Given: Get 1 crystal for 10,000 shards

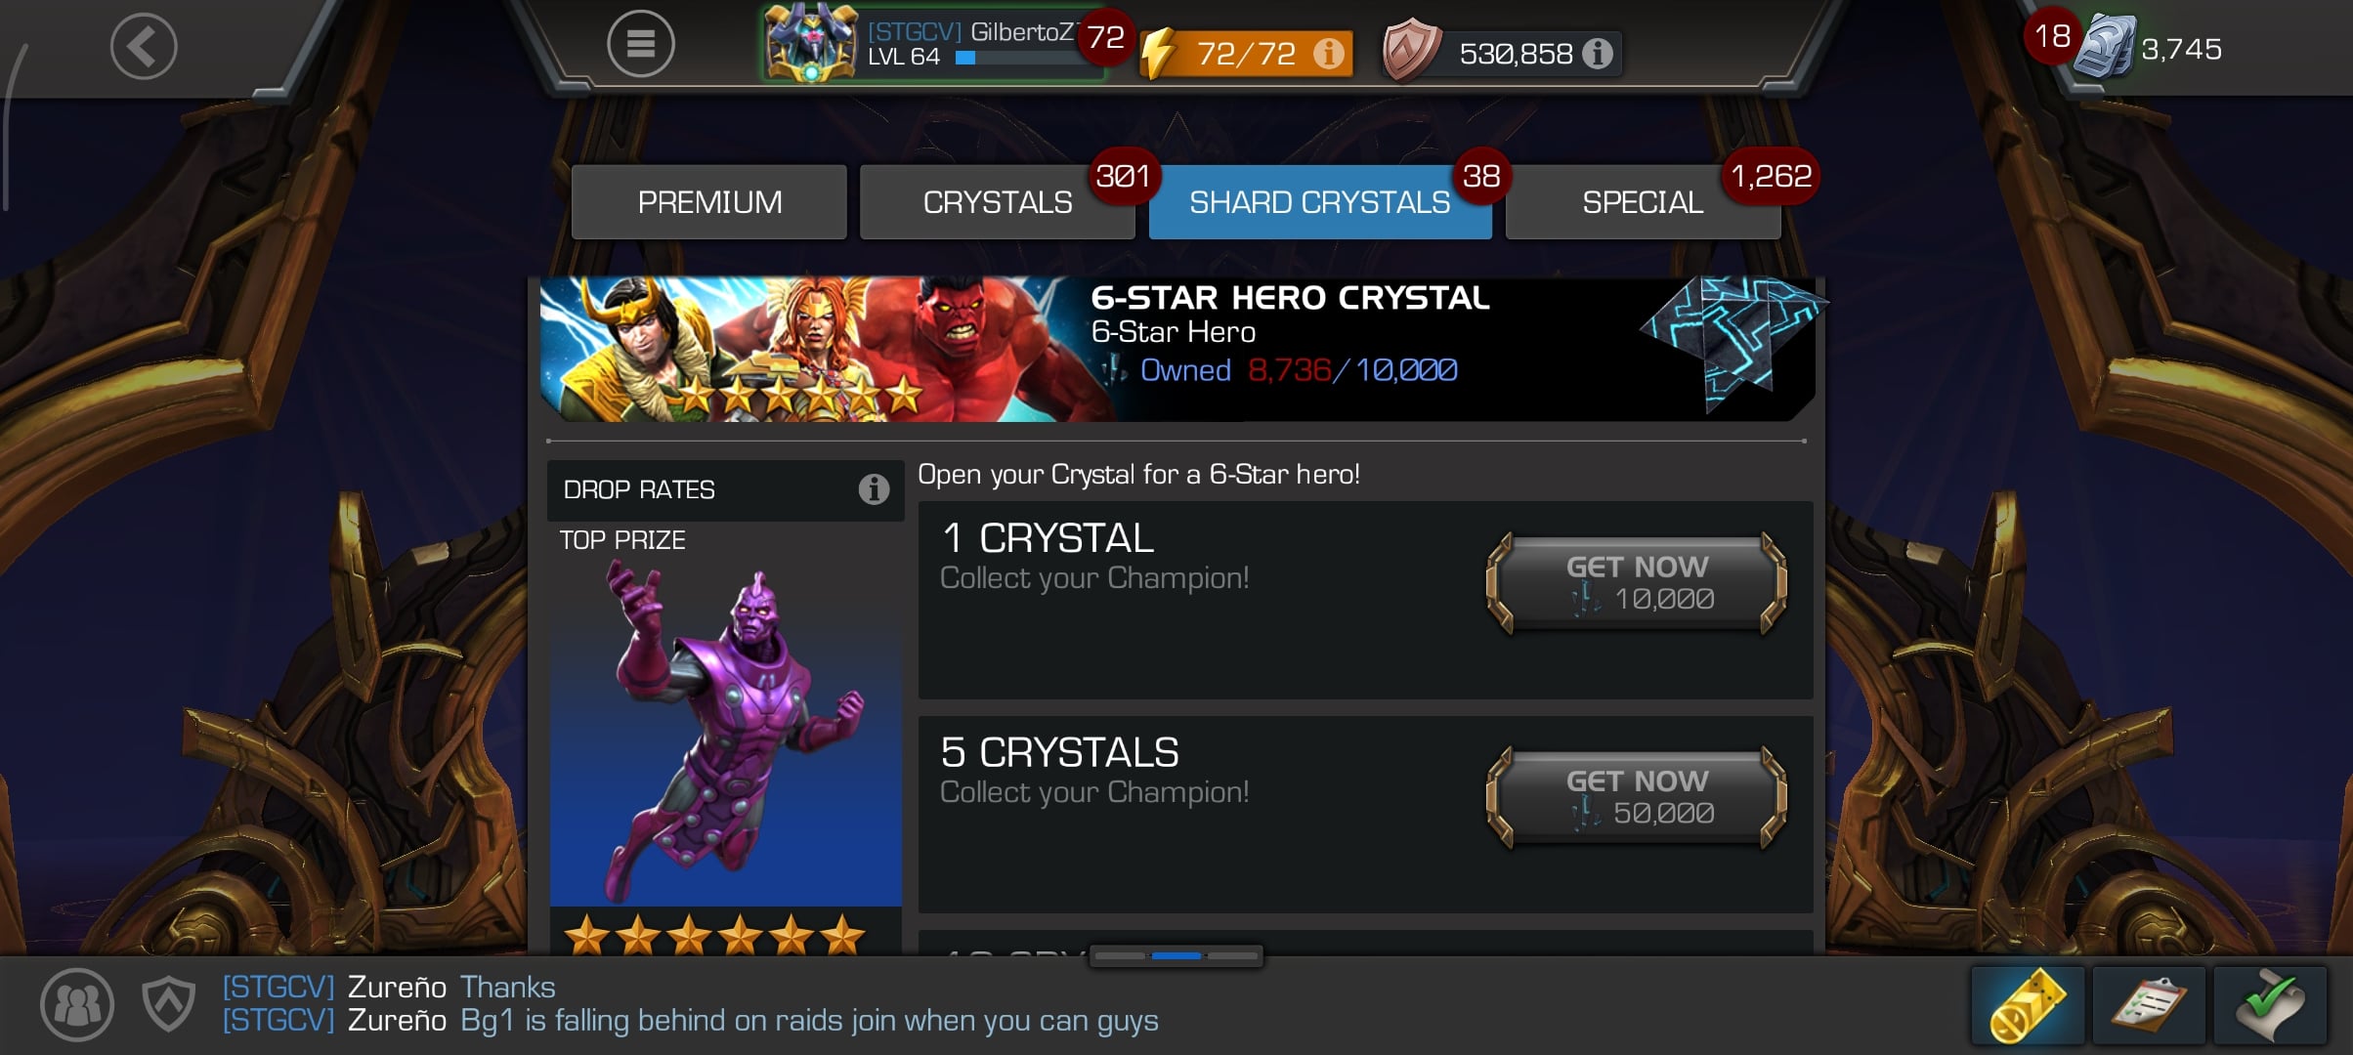Looking at the screenshot, I should [x=1637, y=582].
